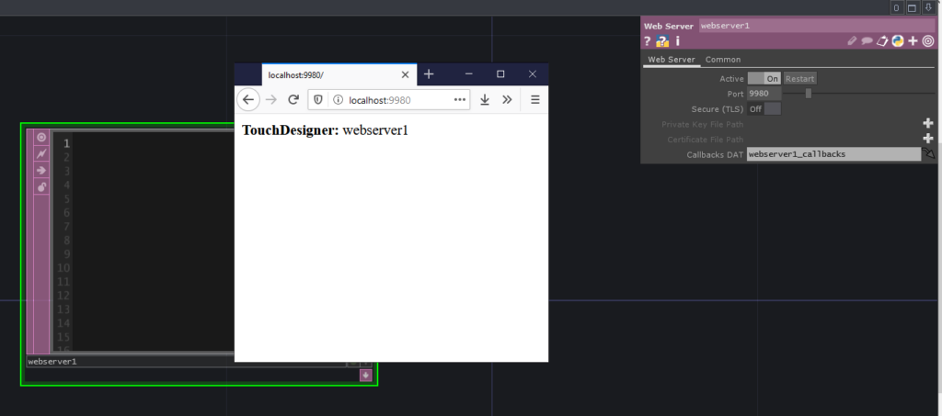This screenshot has height=416, width=942.
Task: Toggle Viewer Active flag on webserver1 node
Action: click(x=41, y=137)
